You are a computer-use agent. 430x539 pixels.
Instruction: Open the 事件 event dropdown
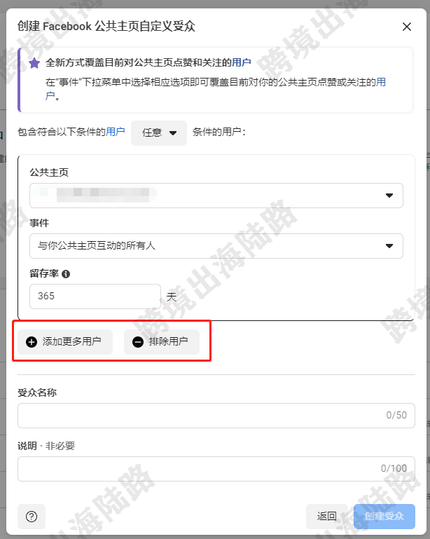(216, 246)
